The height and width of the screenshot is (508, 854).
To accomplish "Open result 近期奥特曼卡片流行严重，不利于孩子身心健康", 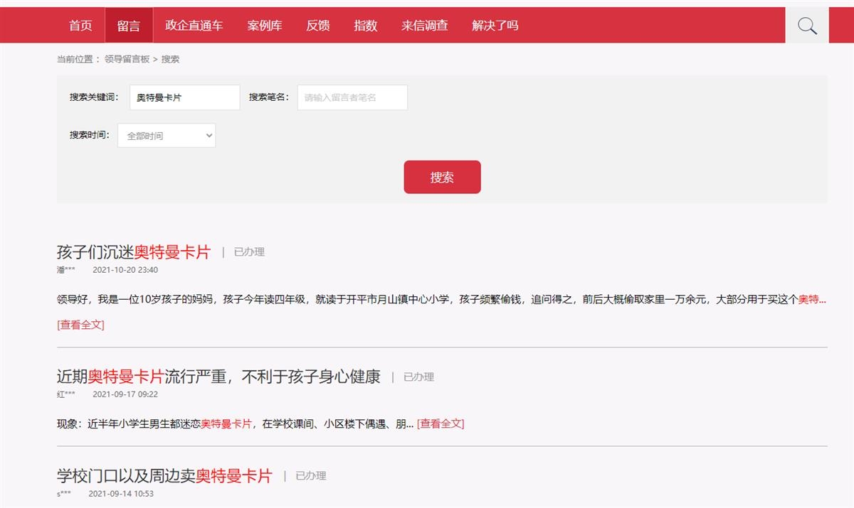I will pos(218,377).
